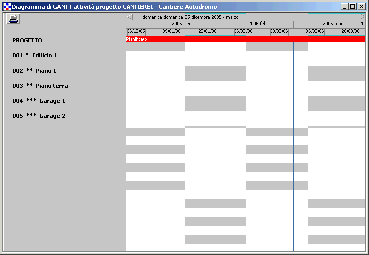The height and width of the screenshot is (255, 369).
Task: Click the 06/02/06 week header
Action: tap(243, 31)
